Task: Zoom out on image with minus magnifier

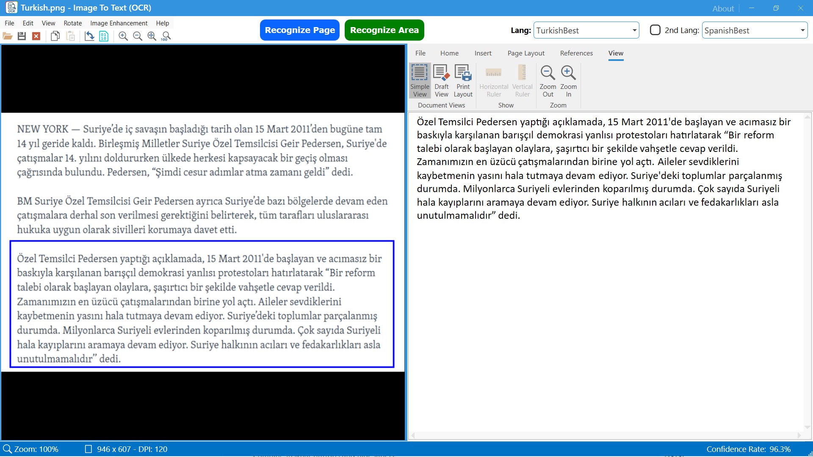Action: point(138,36)
